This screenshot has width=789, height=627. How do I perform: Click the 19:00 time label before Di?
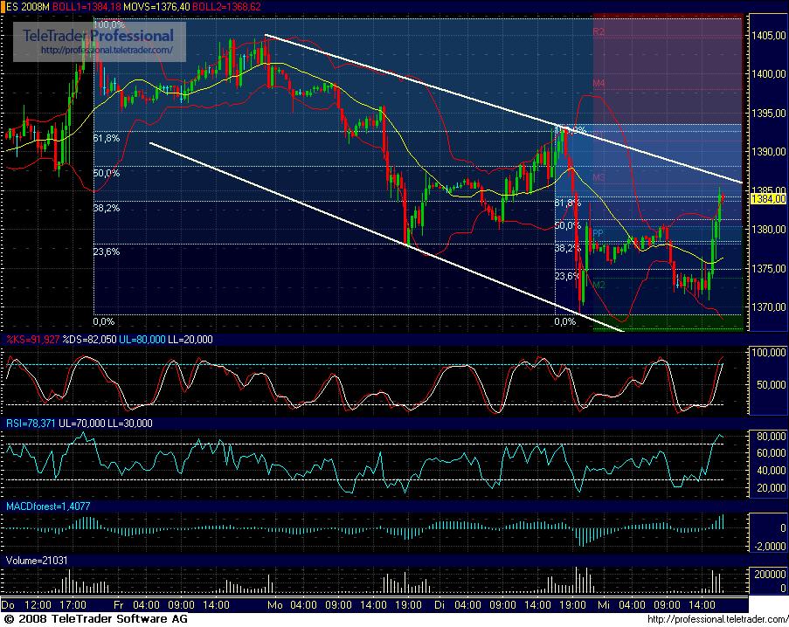(x=409, y=605)
